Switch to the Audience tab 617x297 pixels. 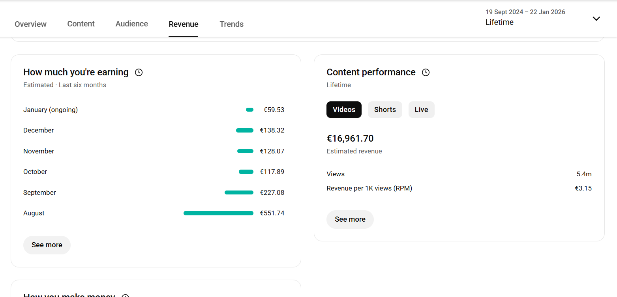(x=132, y=24)
